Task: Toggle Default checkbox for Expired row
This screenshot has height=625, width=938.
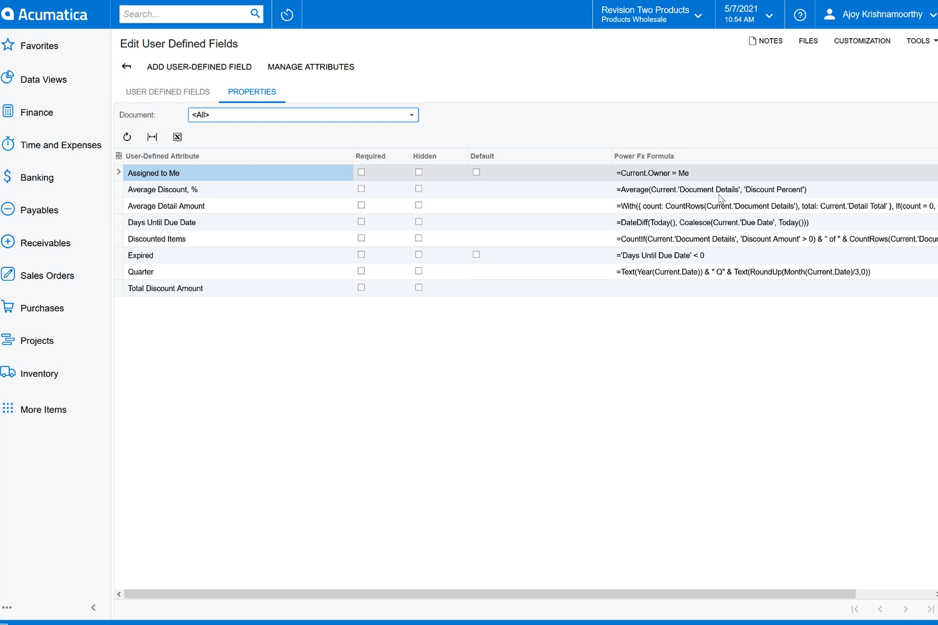Action: pyautogui.click(x=476, y=254)
